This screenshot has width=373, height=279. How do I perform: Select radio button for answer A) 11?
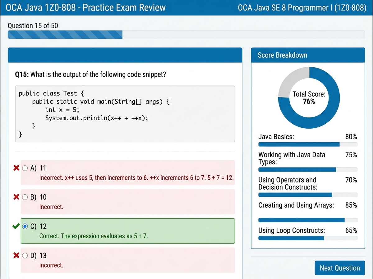tap(25, 168)
